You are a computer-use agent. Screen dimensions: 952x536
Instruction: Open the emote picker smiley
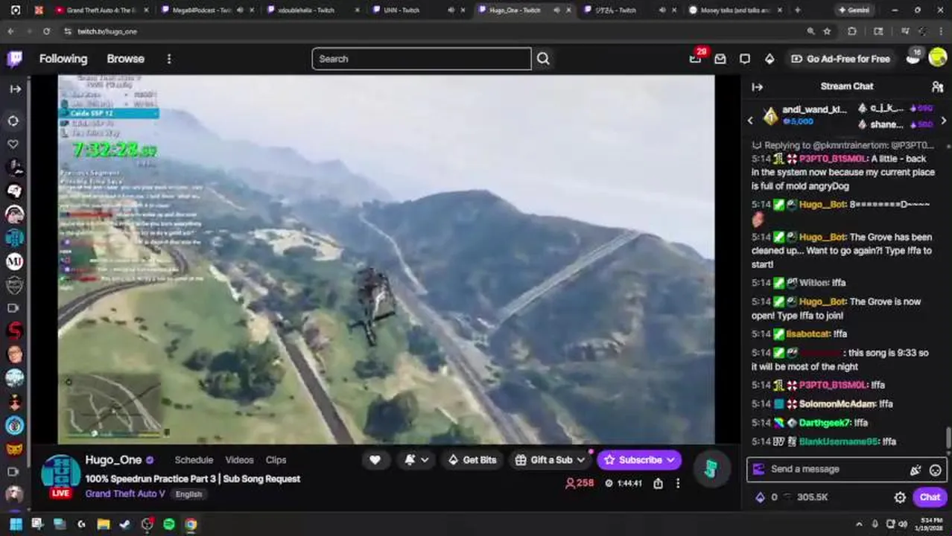click(936, 470)
